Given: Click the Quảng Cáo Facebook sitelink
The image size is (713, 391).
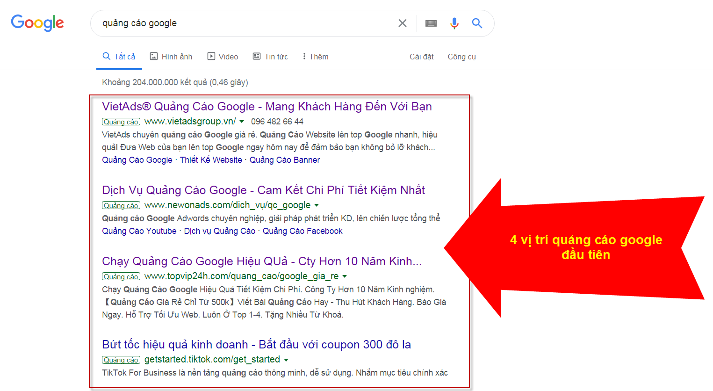Looking at the screenshot, I should (302, 231).
